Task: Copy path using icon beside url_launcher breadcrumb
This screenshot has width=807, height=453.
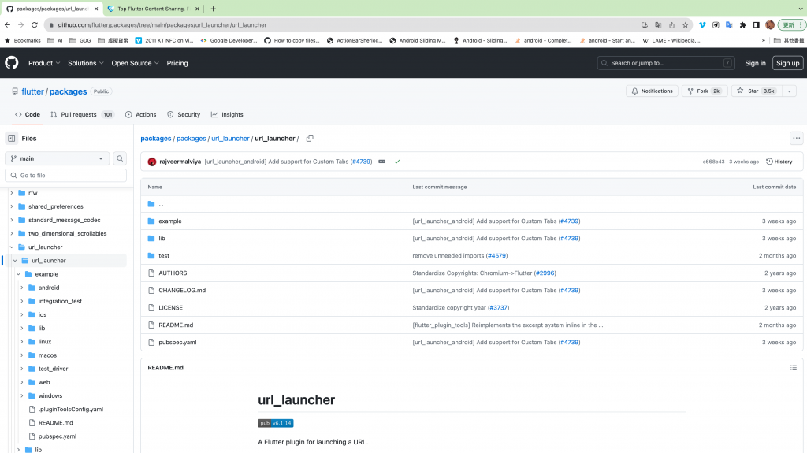Action: 310,138
